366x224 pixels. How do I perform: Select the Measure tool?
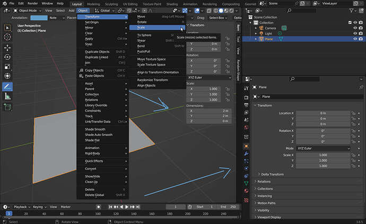click(7, 96)
